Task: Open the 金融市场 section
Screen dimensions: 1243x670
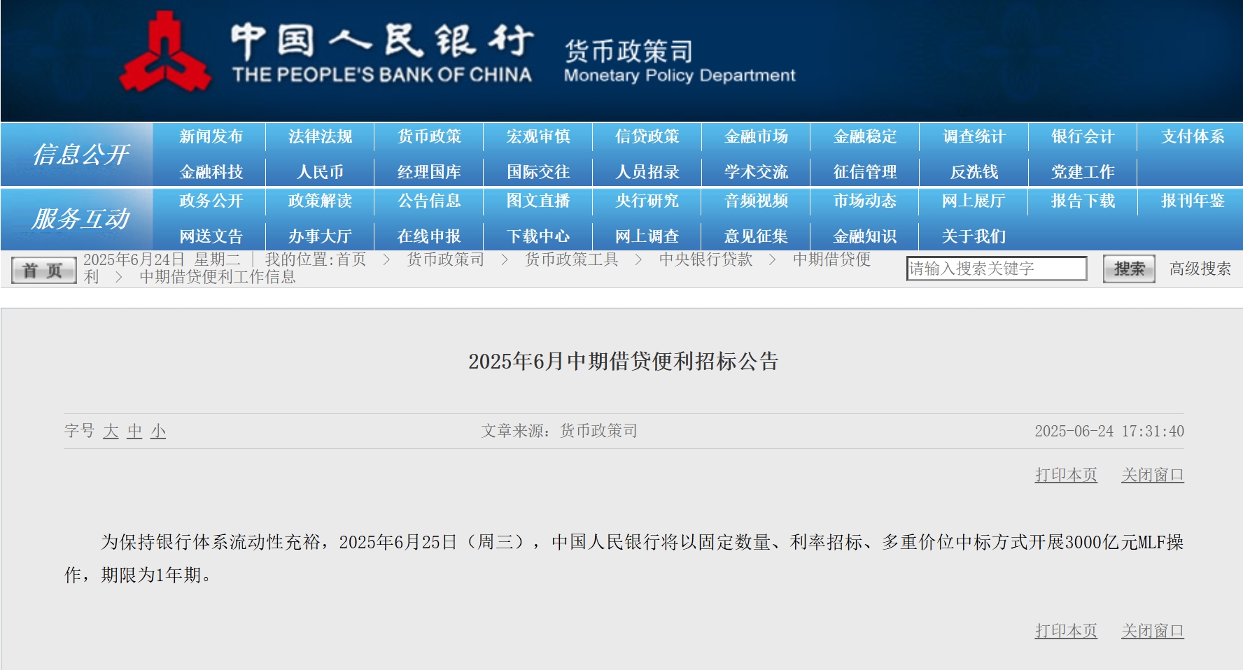Action: (x=756, y=136)
